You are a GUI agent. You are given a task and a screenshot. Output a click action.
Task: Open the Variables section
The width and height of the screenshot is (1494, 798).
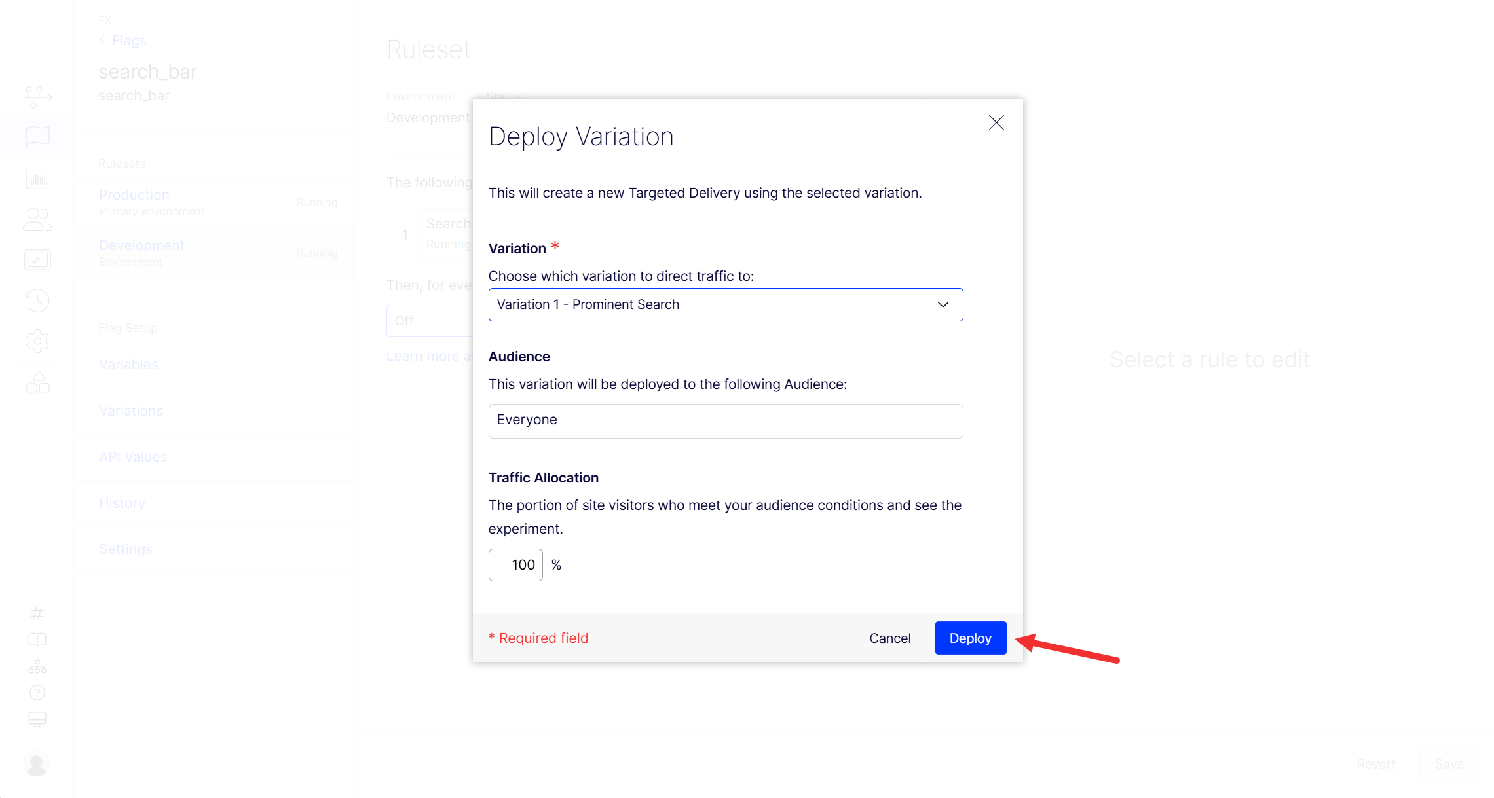(x=128, y=365)
